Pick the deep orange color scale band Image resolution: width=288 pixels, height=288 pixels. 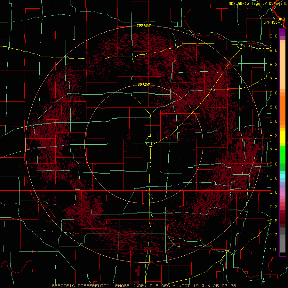(283, 110)
